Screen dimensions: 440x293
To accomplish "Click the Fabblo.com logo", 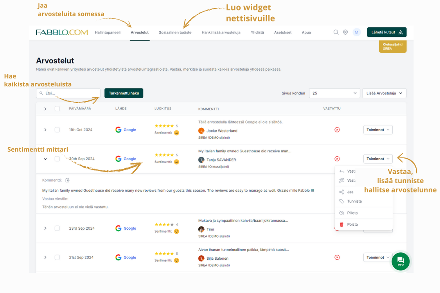I will (62, 32).
